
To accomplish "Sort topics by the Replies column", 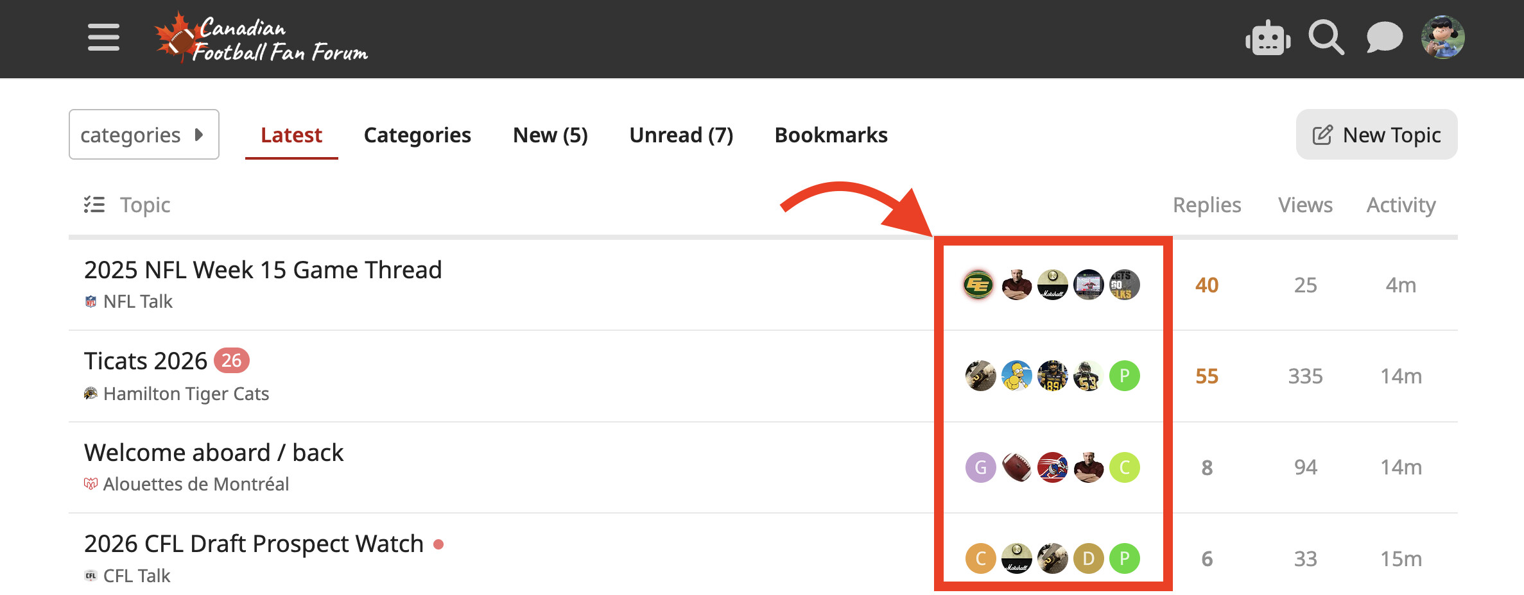I will point(1206,205).
